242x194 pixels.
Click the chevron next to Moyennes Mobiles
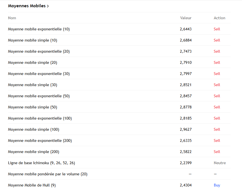[x=48, y=6]
